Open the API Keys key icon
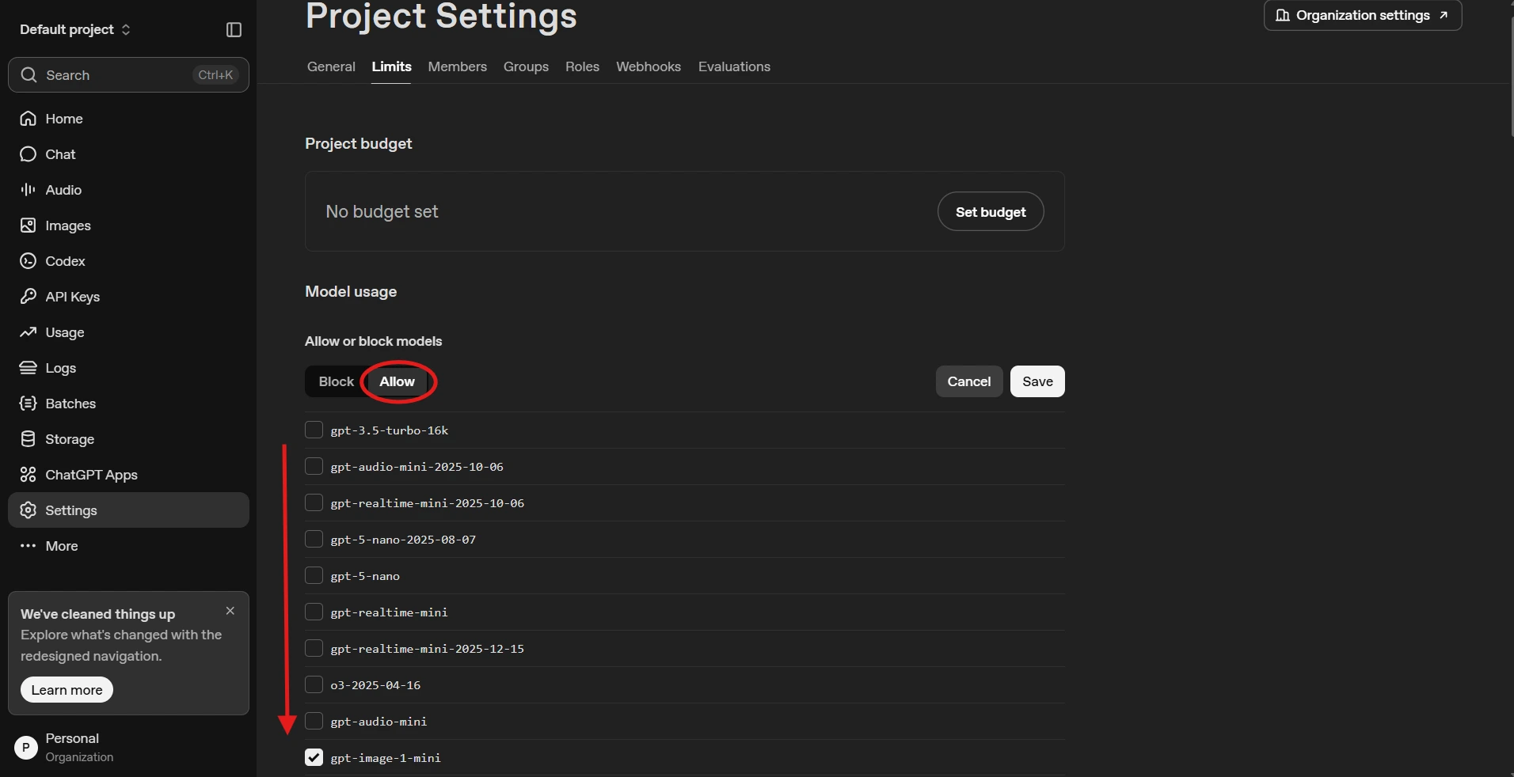 29,297
